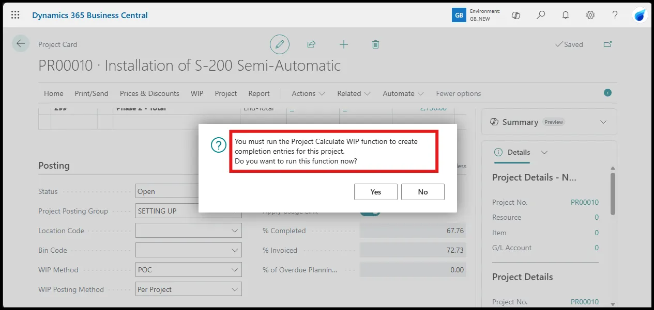Open the Print/Send menu
654x310 pixels.
92,93
